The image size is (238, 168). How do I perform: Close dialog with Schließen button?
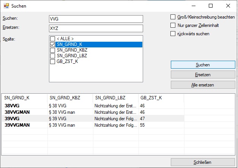tap(203, 162)
